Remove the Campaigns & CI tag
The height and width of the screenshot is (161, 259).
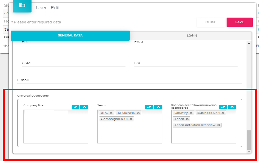[131, 119]
